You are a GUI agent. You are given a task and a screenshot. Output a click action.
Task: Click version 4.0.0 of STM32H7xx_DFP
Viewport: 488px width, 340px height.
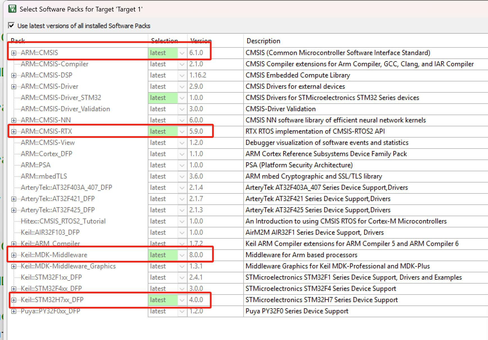tap(196, 300)
